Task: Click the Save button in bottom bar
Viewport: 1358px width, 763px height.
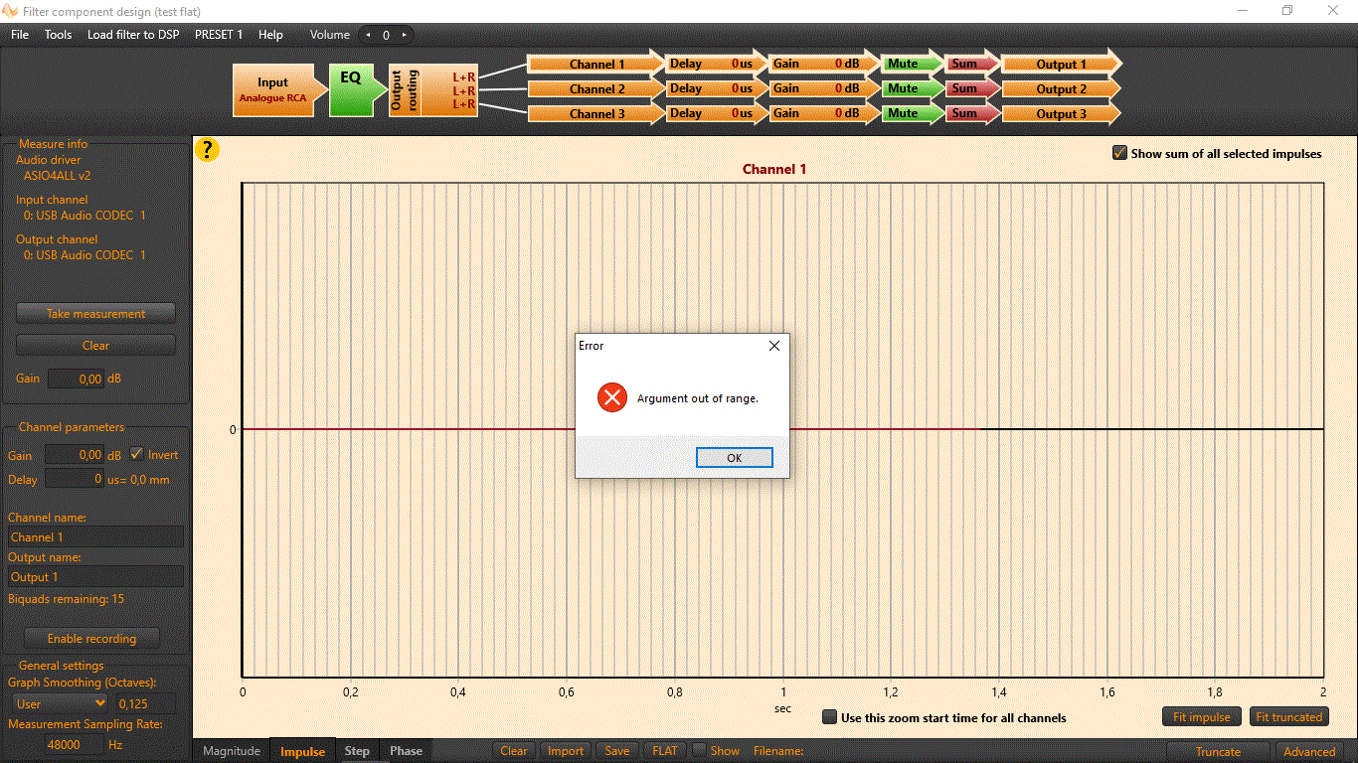Action: 617,751
